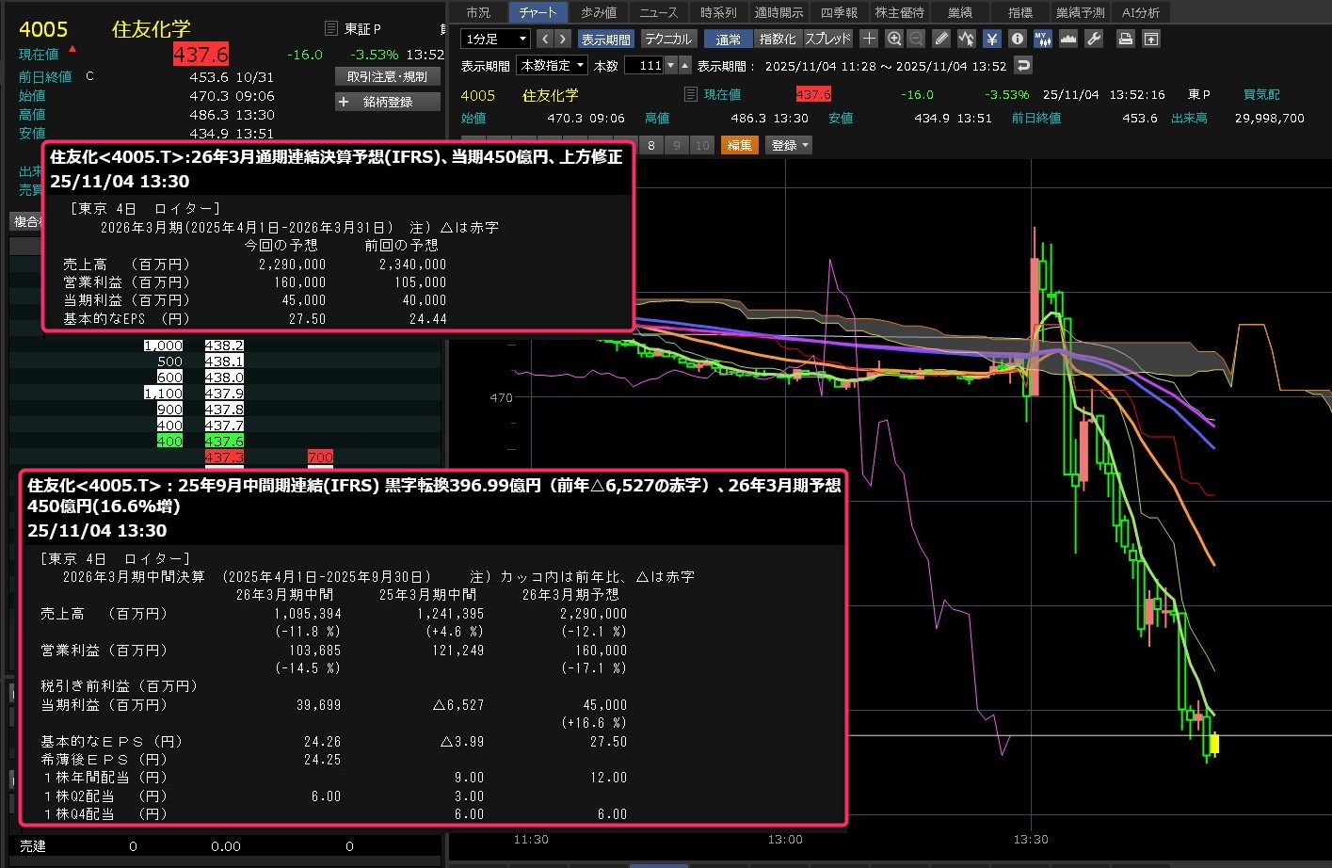Open the 1分足 timeframe dropdown
Viewport: 1332px width, 868px height.
495,39
